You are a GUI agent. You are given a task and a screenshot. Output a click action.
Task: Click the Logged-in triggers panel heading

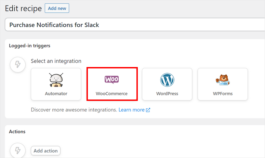pyautogui.click(x=30, y=45)
